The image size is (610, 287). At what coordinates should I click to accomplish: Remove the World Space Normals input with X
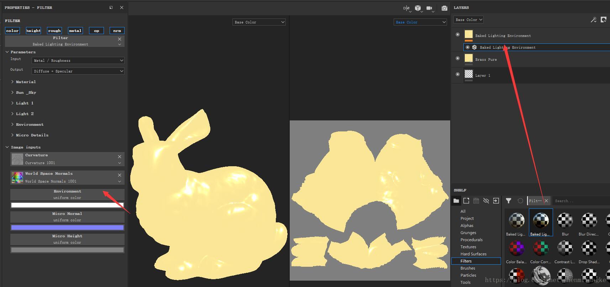[120, 175]
